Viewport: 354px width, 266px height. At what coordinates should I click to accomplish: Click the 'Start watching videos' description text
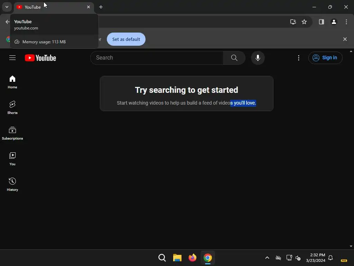click(186, 103)
